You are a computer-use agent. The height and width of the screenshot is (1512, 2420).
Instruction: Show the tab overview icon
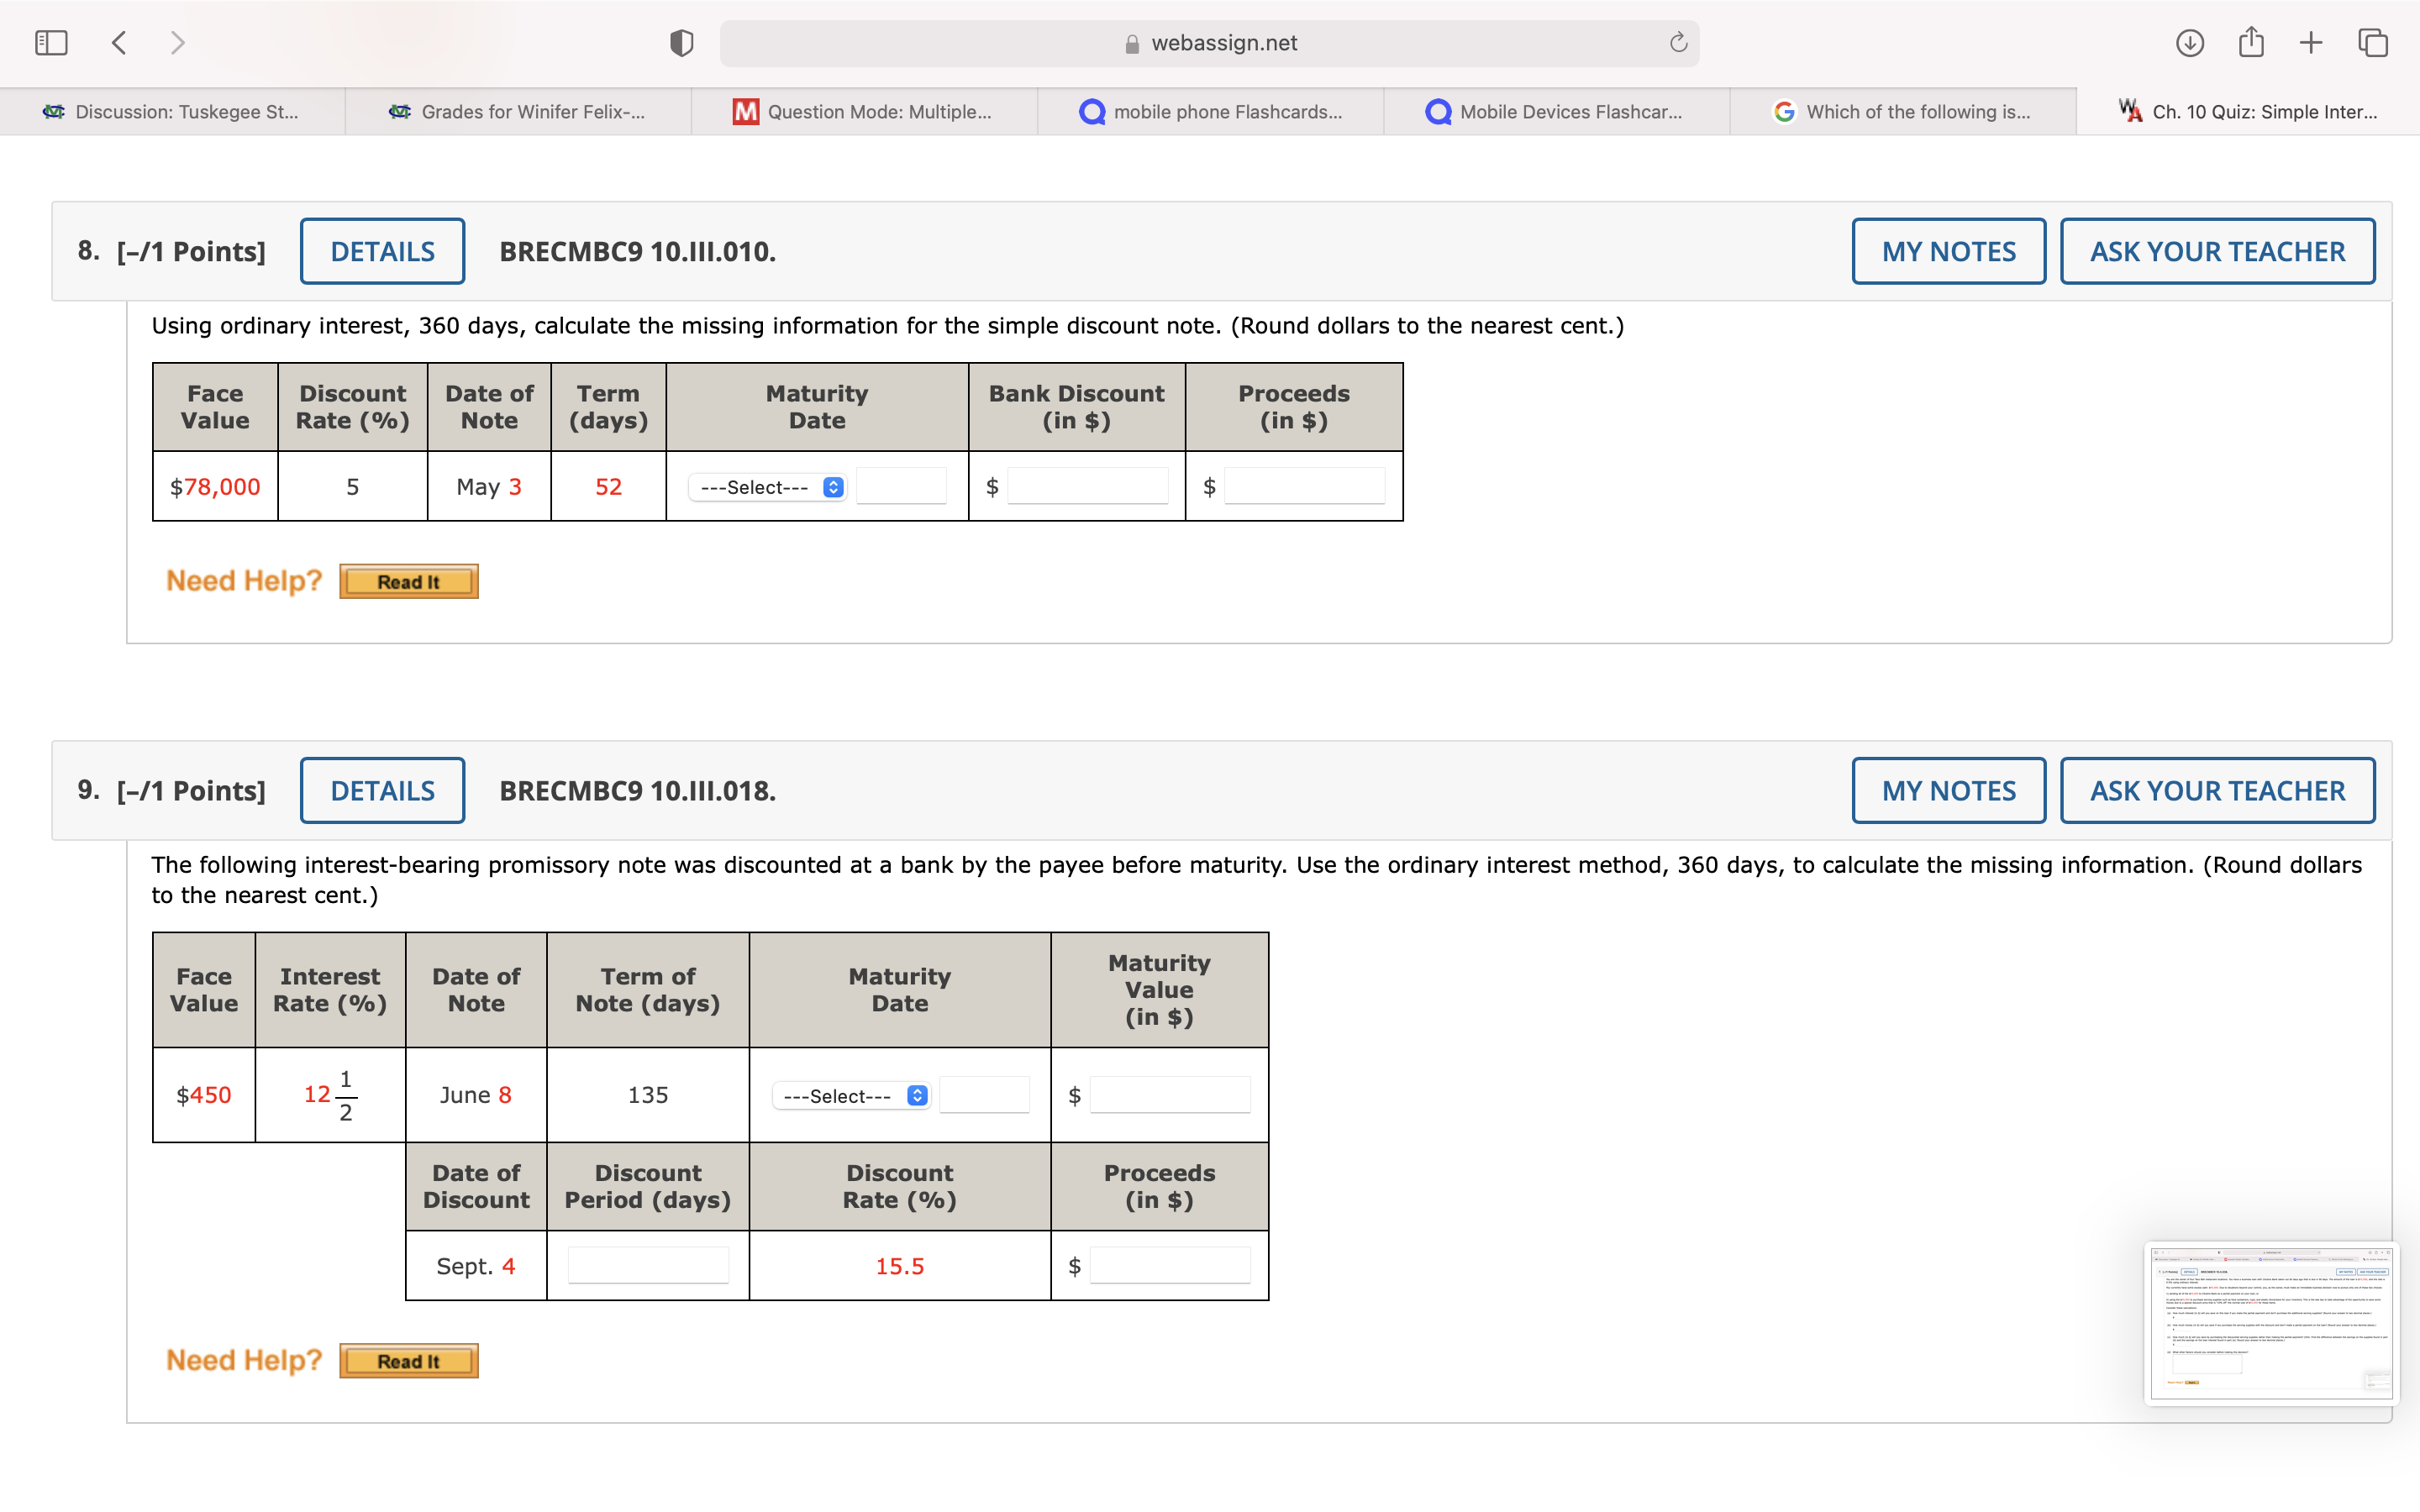2372,43
